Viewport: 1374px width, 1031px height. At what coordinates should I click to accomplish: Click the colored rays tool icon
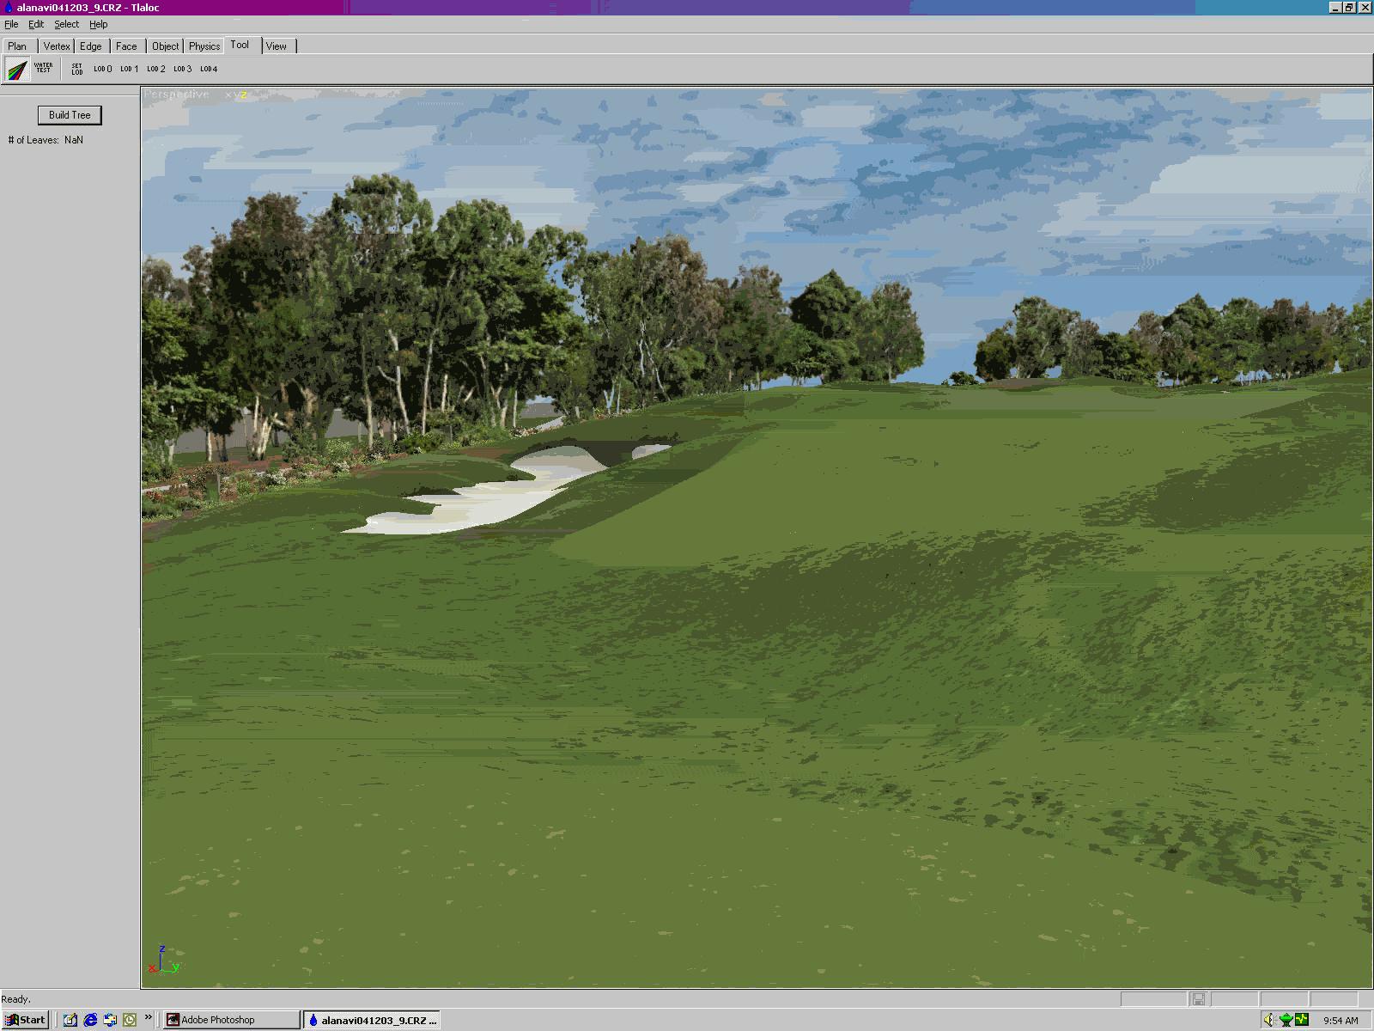pyautogui.click(x=17, y=69)
